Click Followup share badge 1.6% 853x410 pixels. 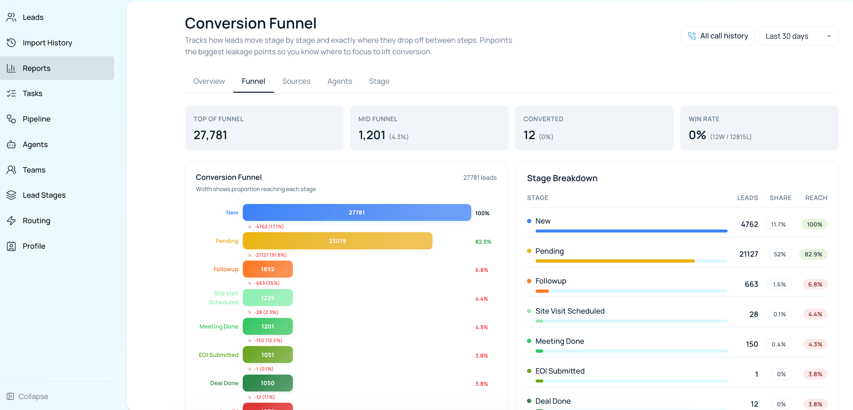[x=779, y=284]
